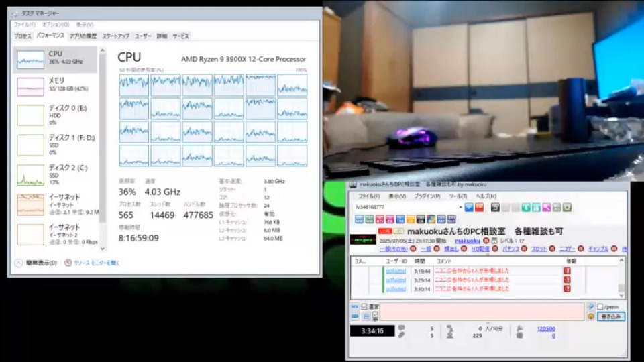
Task: Click the blue pencil icon left of /perm
Action: pos(590,306)
